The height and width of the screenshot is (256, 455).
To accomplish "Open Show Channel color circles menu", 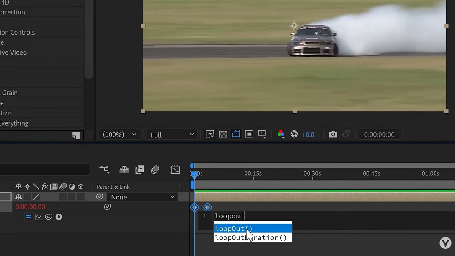I will pyautogui.click(x=281, y=134).
